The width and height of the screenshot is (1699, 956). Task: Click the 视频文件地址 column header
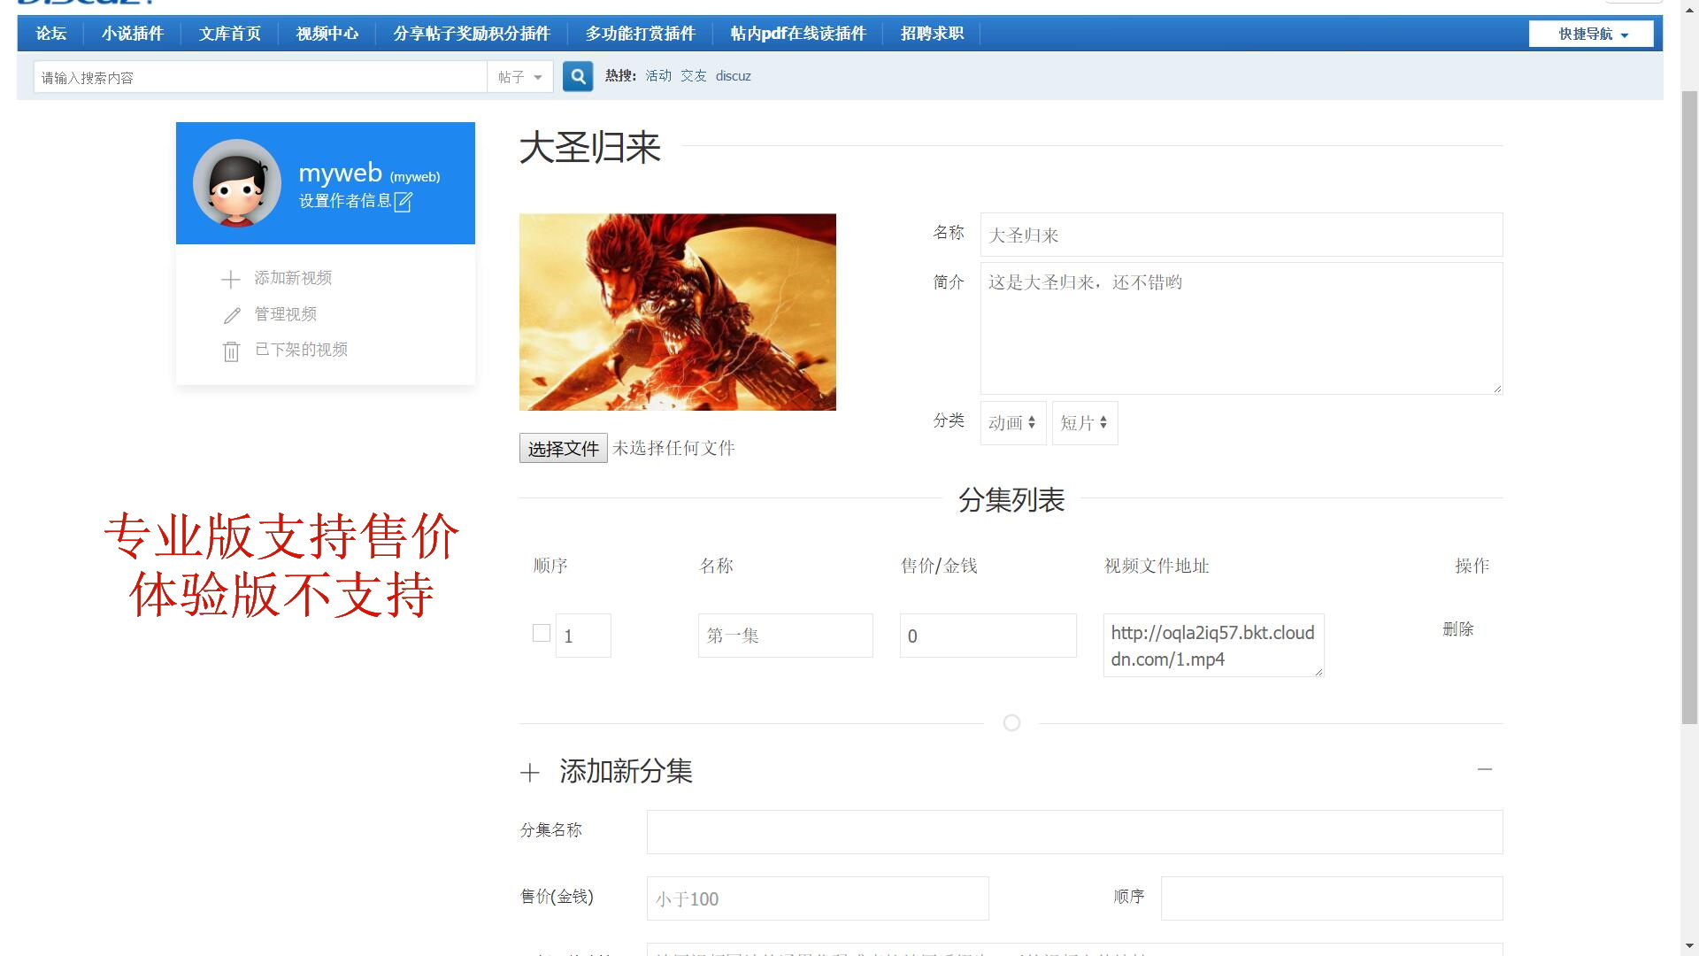[x=1157, y=566]
